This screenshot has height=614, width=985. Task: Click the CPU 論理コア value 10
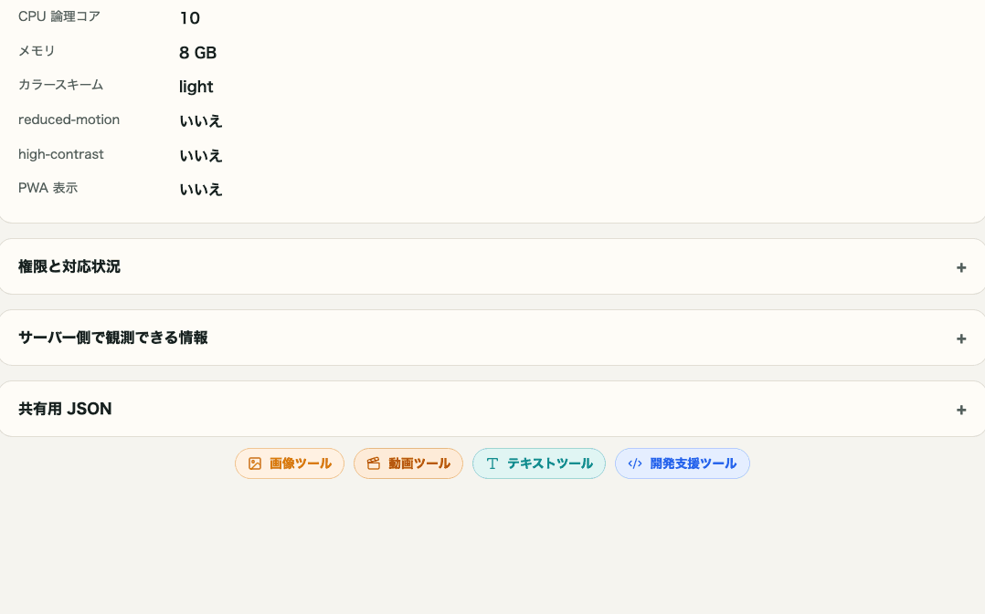click(x=189, y=17)
